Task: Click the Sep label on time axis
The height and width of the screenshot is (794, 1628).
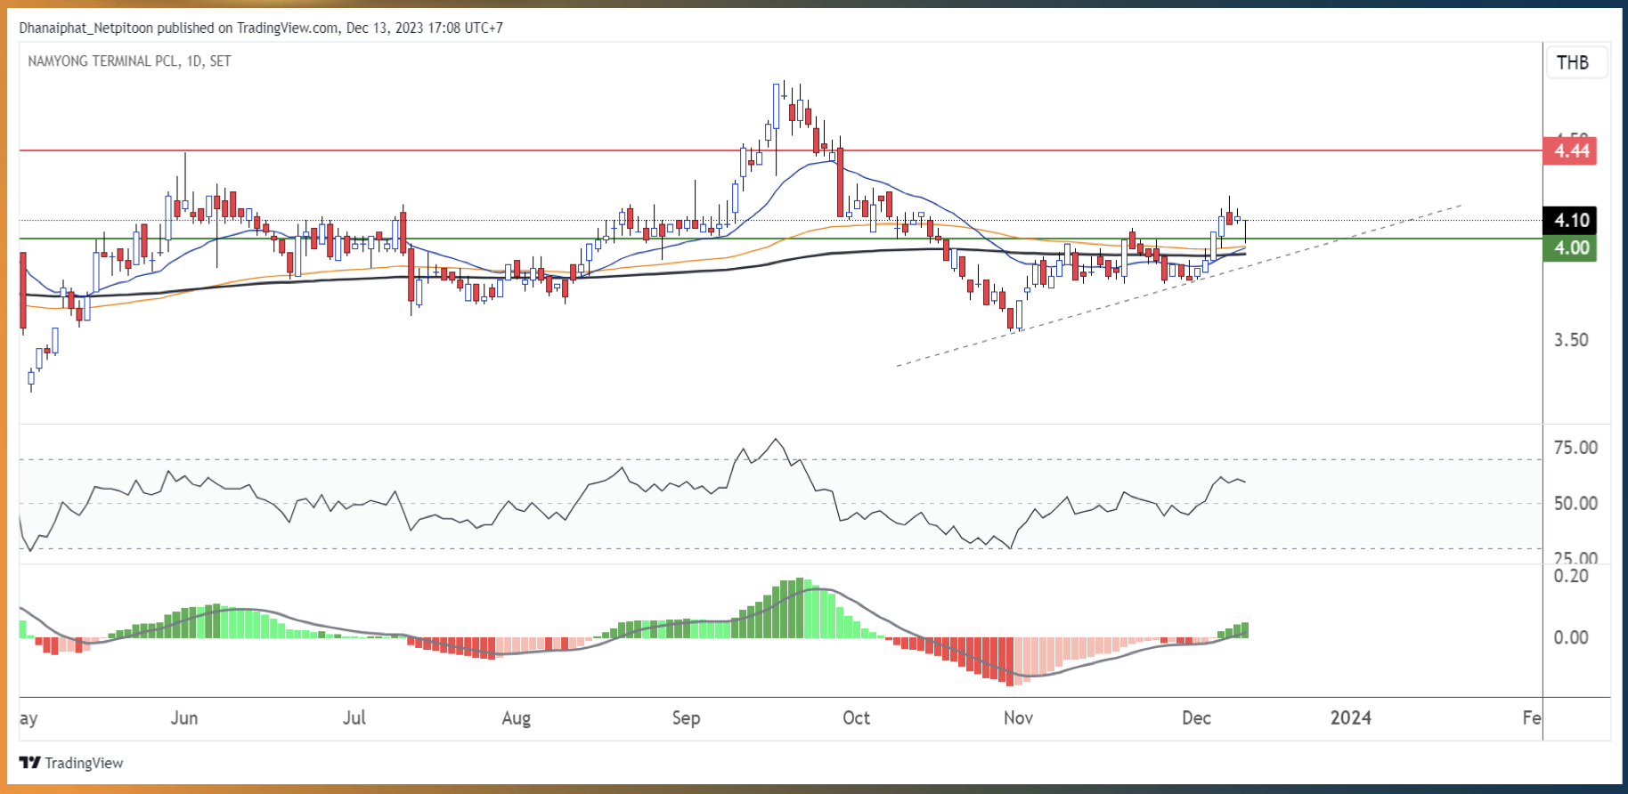Action: 686,718
